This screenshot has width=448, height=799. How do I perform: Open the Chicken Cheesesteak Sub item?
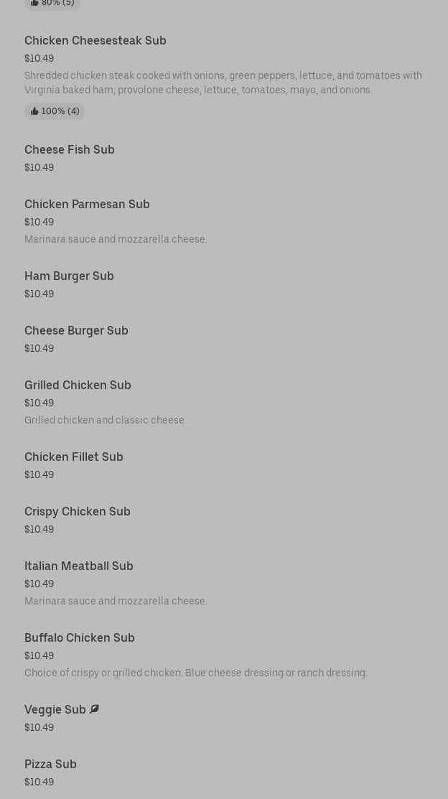95,41
